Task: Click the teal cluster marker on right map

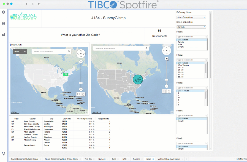Action: tap(138, 79)
